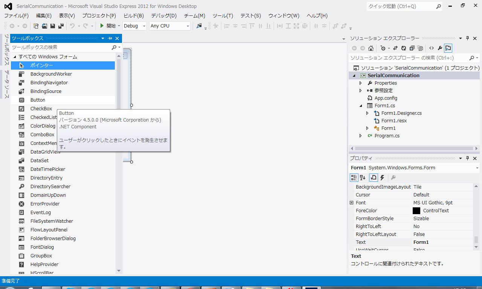Click the Save toolbar icon

pos(52,26)
